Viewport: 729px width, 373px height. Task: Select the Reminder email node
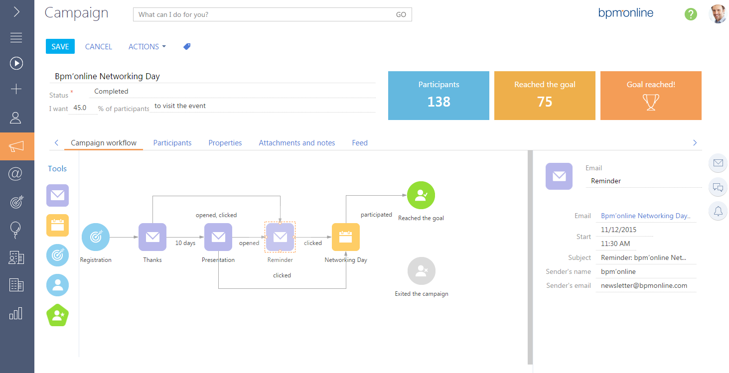point(280,237)
